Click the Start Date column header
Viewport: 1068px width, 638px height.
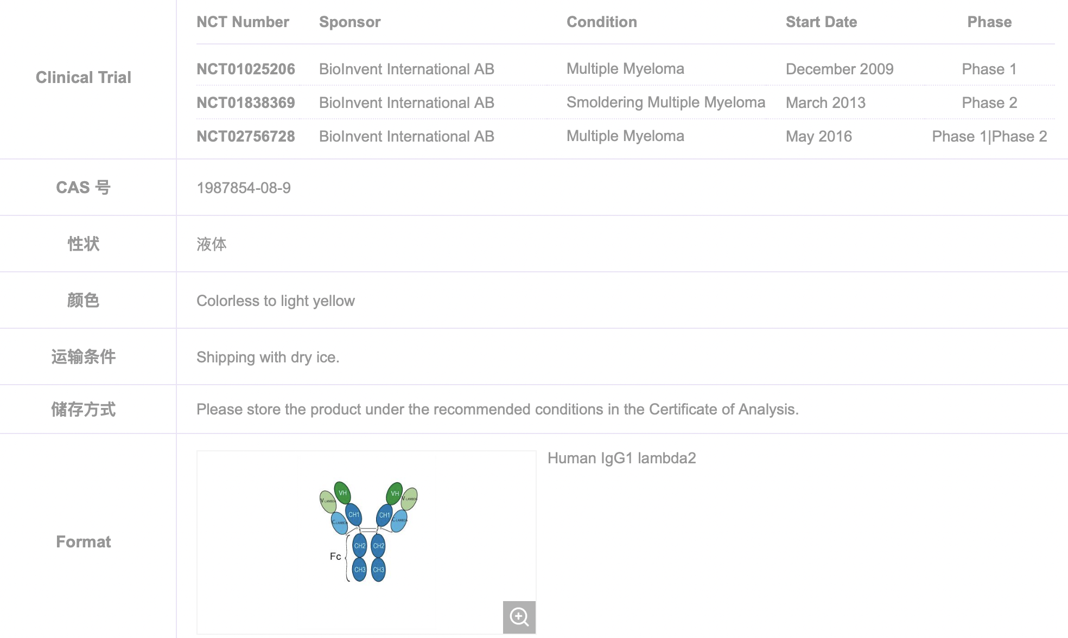821,22
